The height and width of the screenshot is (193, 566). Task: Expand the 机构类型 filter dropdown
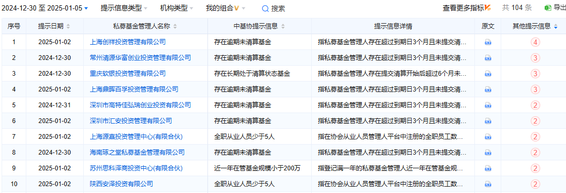click(176, 8)
